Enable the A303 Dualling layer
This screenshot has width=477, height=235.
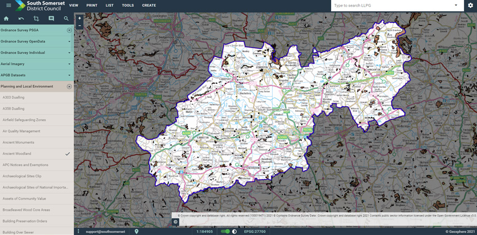coord(37,98)
